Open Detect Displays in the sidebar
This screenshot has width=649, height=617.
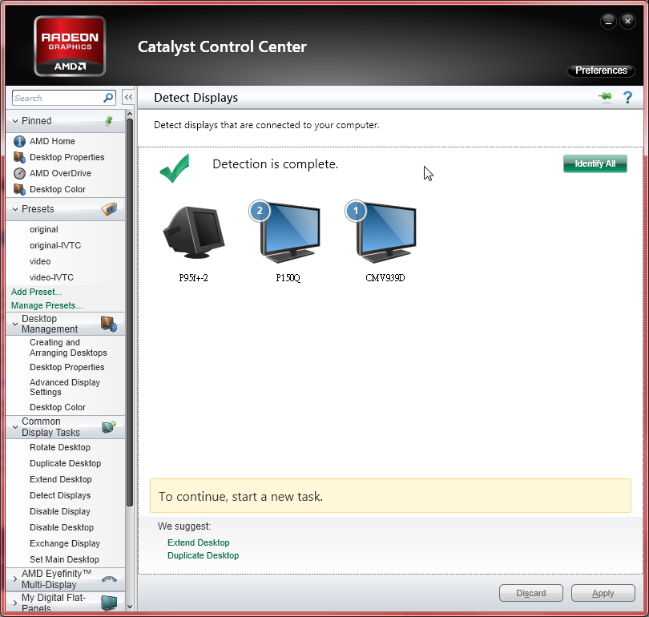pos(60,495)
